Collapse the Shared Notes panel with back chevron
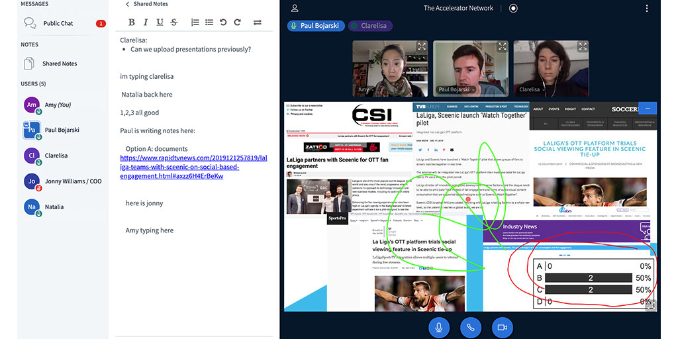The height and width of the screenshot is (339, 678). 128,5
